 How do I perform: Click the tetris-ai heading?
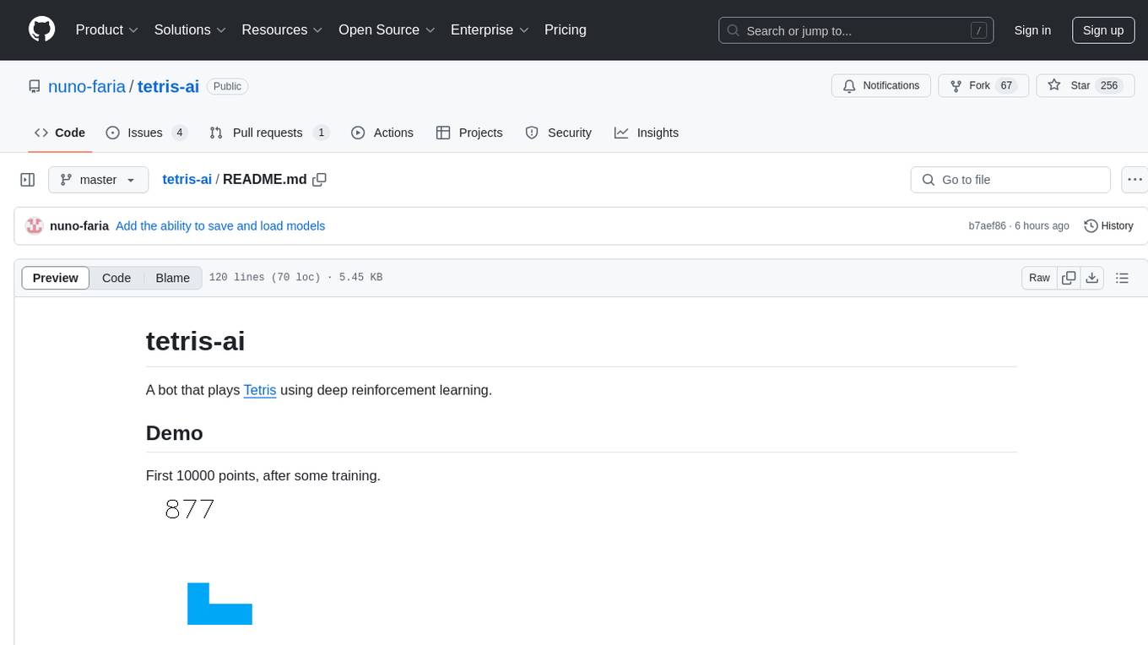click(195, 341)
